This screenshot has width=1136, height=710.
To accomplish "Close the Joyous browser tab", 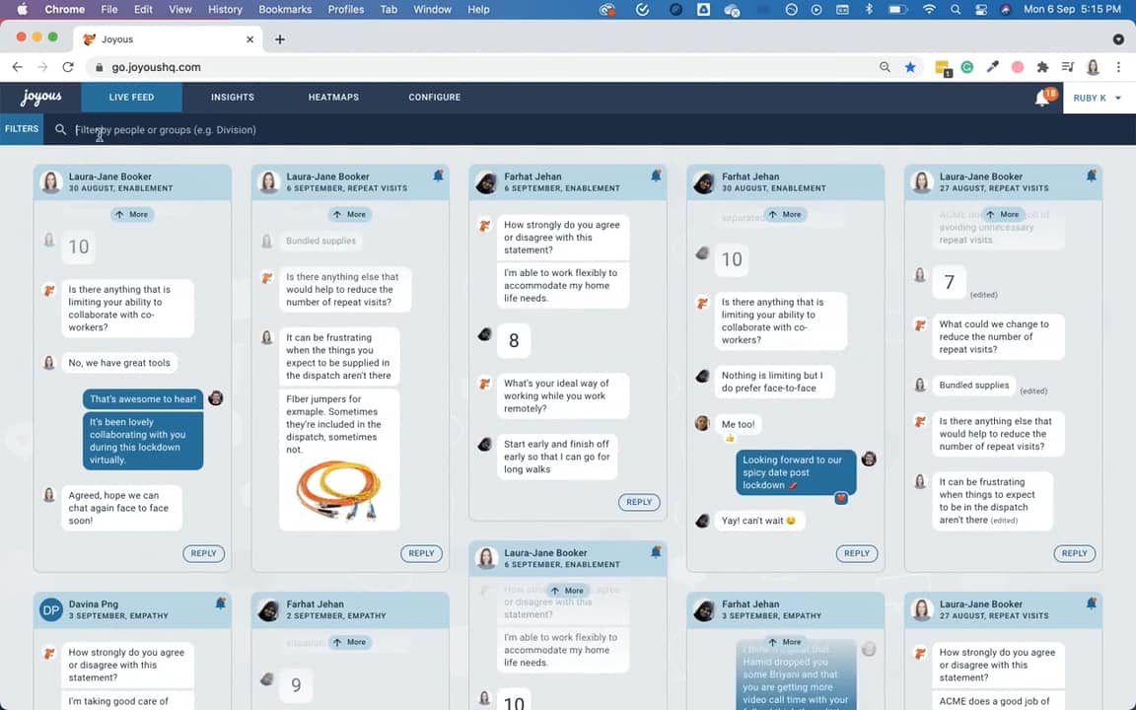I will pyautogui.click(x=249, y=39).
